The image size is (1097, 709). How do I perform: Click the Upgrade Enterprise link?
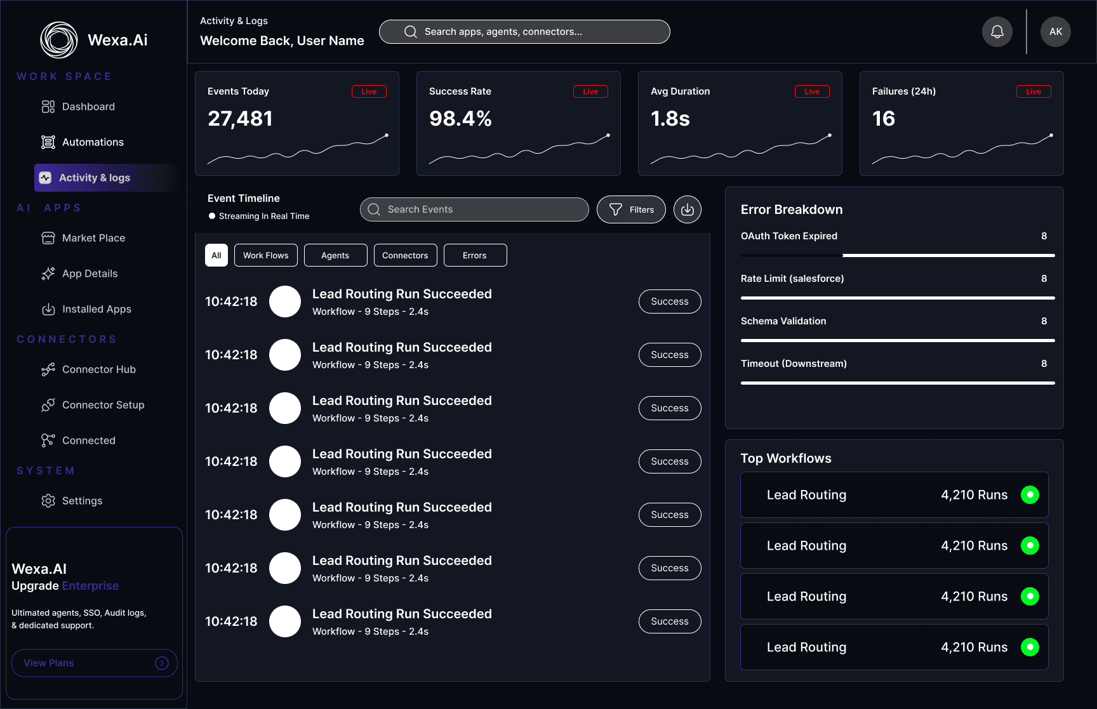pos(65,586)
